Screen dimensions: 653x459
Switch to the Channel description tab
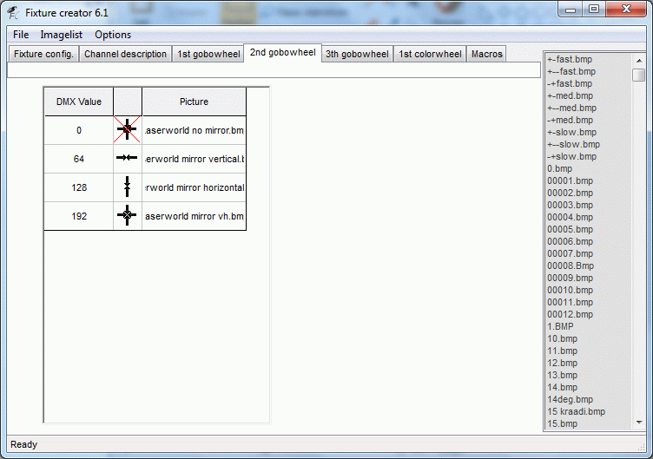tap(125, 54)
